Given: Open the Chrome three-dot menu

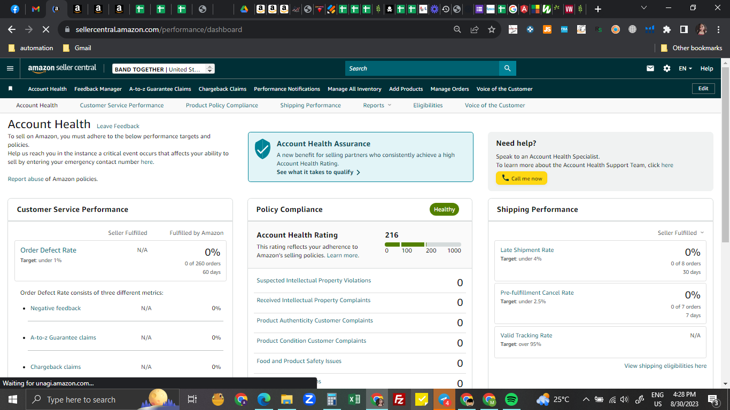Looking at the screenshot, I should tap(719, 29).
